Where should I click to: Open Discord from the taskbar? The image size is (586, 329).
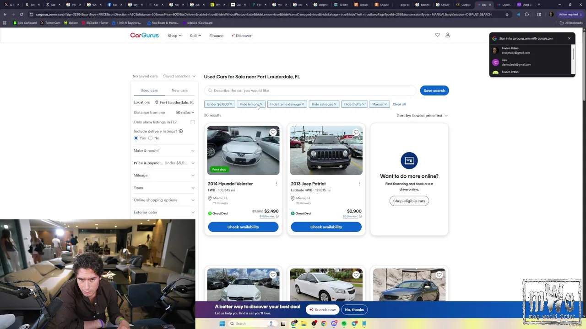334,324
